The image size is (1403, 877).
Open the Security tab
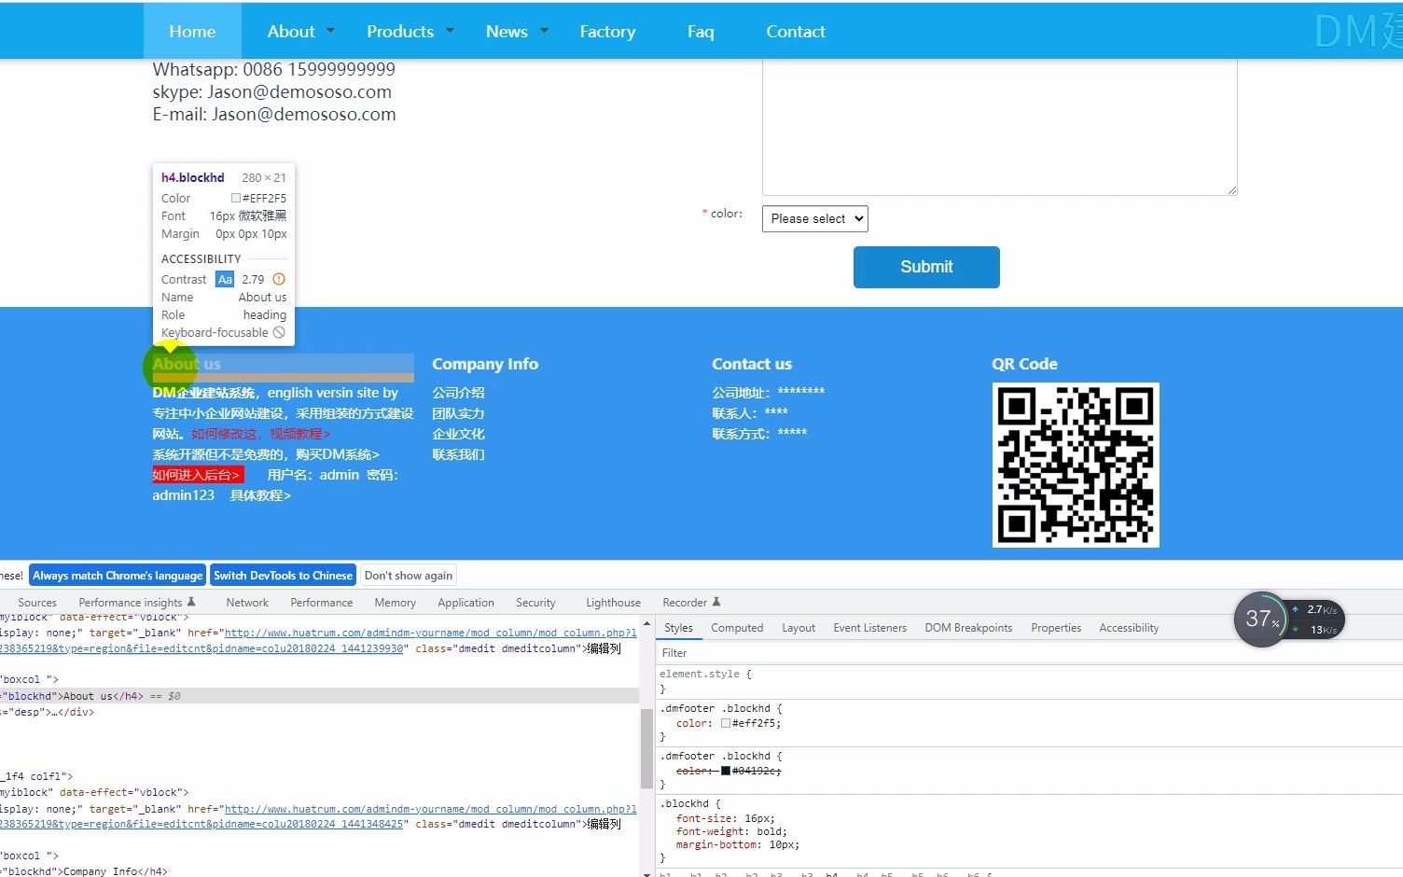pos(535,603)
